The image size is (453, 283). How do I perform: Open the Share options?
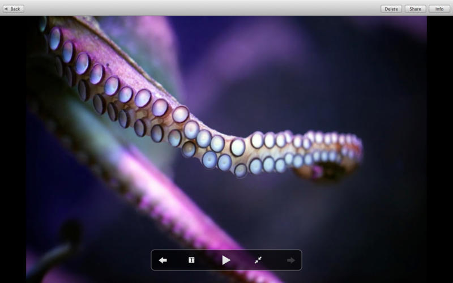(415, 9)
